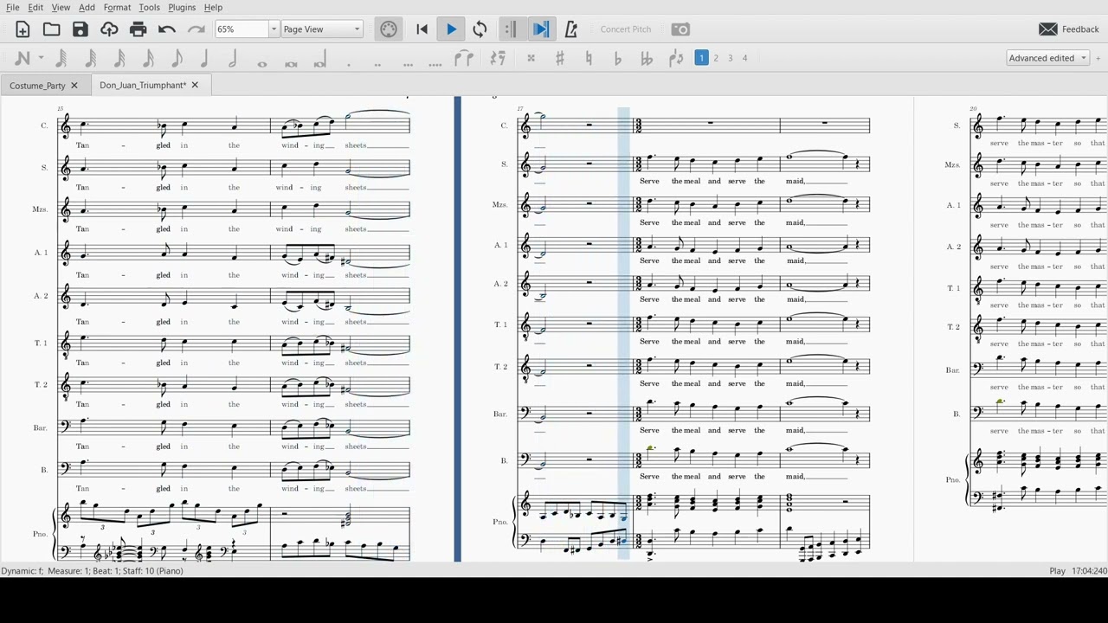Redo the last undone action
This screenshot has height=623, width=1108.
(x=196, y=29)
